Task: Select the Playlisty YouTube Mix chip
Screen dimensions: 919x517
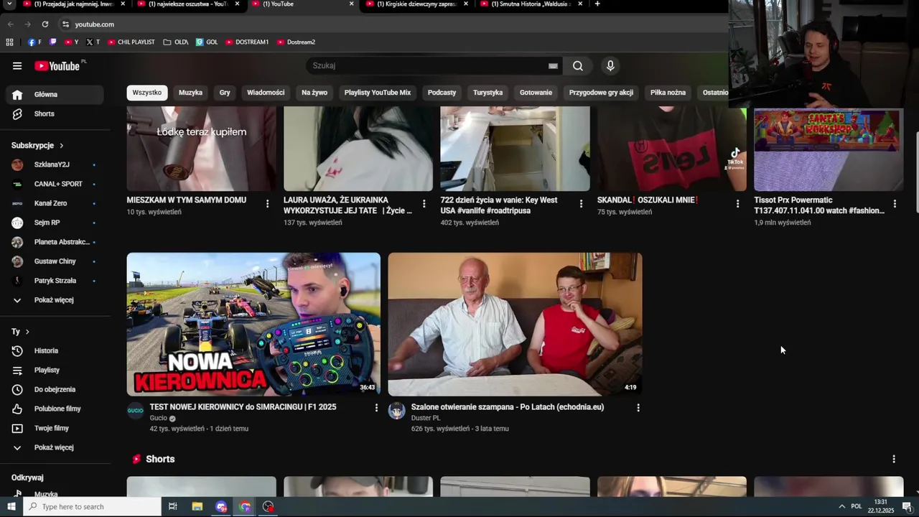Action: tap(378, 93)
